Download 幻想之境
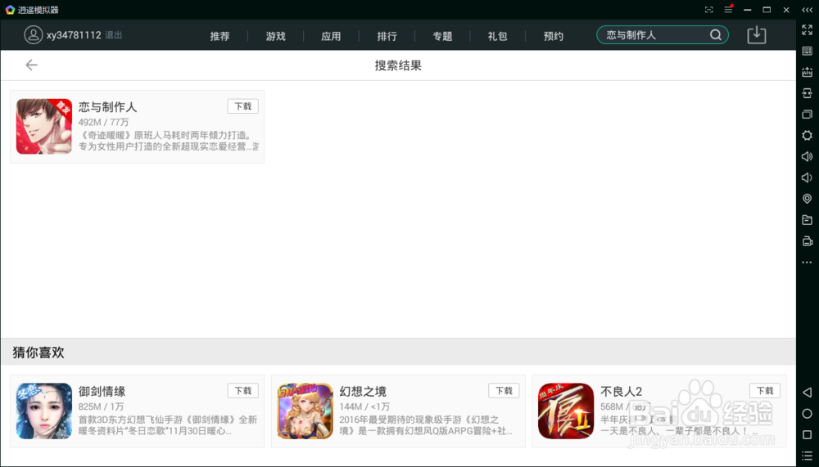This screenshot has height=467, width=819. click(x=504, y=391)
